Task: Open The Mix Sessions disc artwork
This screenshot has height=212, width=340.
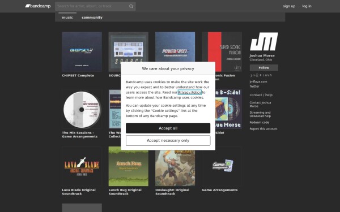Action: click(x=82, y=109)
